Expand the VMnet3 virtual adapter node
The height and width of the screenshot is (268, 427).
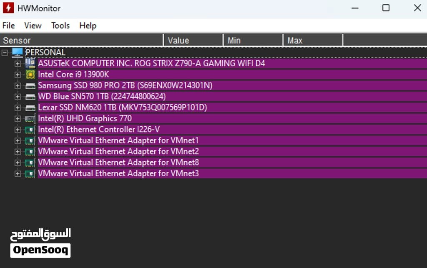18,173
